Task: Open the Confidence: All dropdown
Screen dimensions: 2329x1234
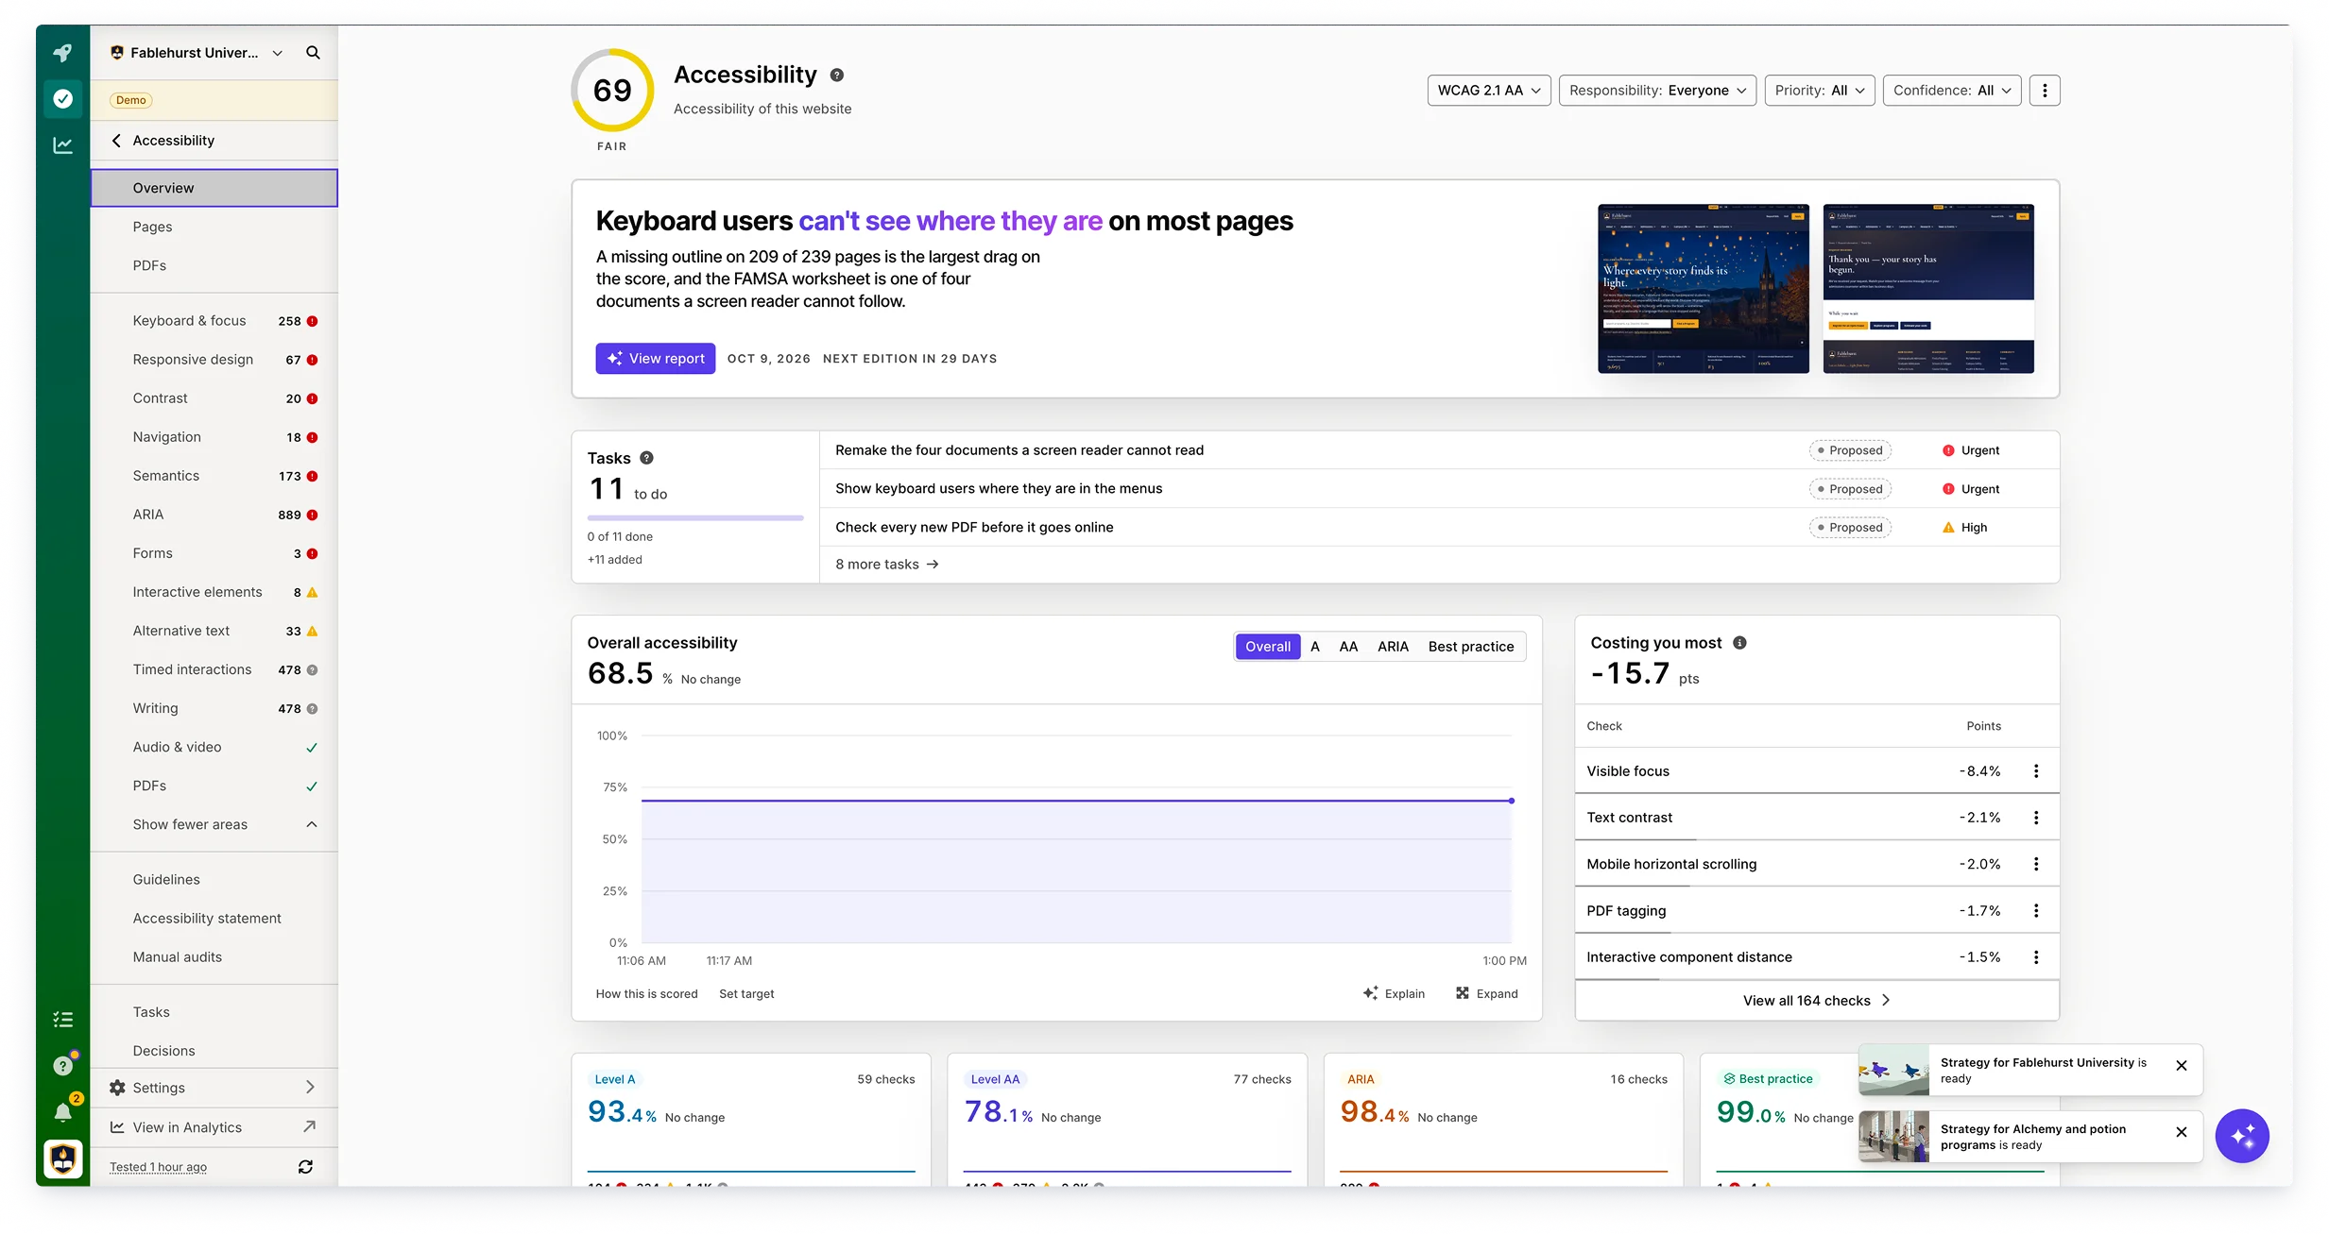Action: click(1952, 91)
